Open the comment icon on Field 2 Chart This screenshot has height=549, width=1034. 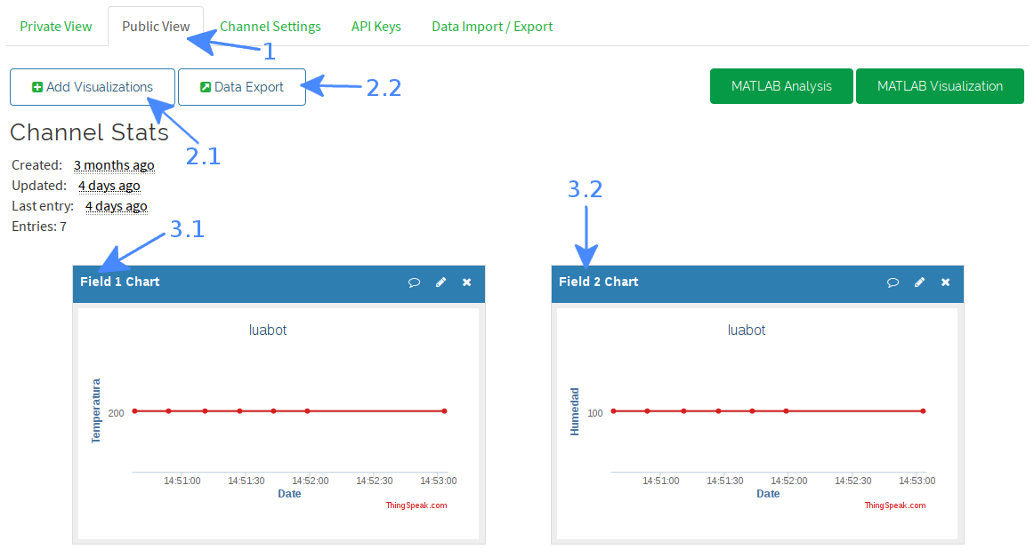(x=893, y=282)
